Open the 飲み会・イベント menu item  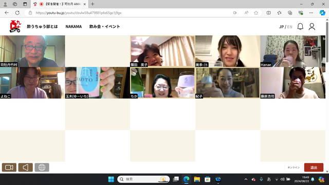(104, 27)
